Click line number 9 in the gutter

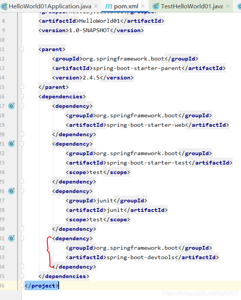coord(3,30)
